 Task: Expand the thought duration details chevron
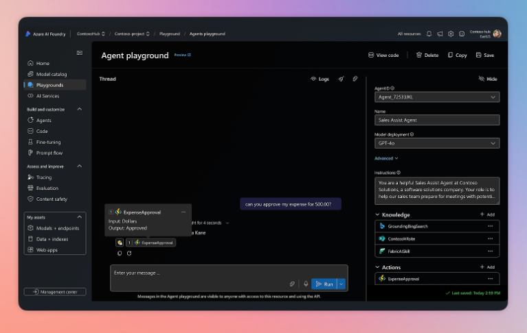pyautogui.click(x=227, y=223)
